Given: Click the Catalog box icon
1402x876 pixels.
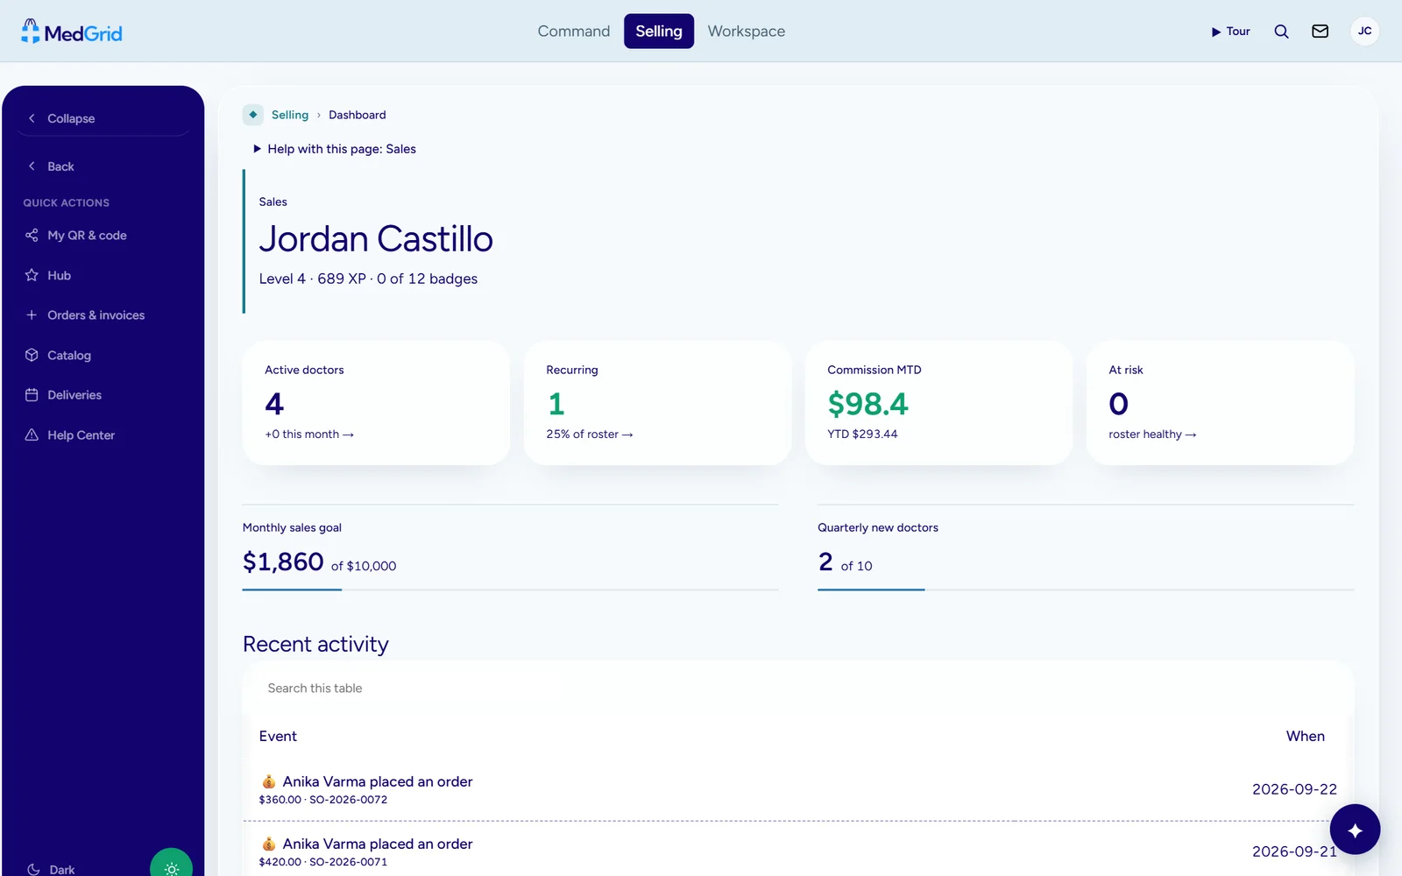Looking at the screenshot, I should pos(32,355).
